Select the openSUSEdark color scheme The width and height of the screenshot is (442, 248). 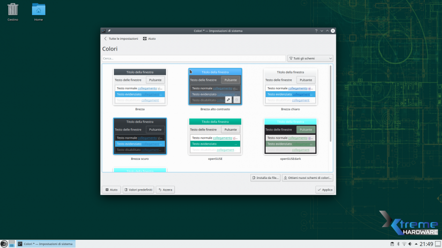point(291,136)
